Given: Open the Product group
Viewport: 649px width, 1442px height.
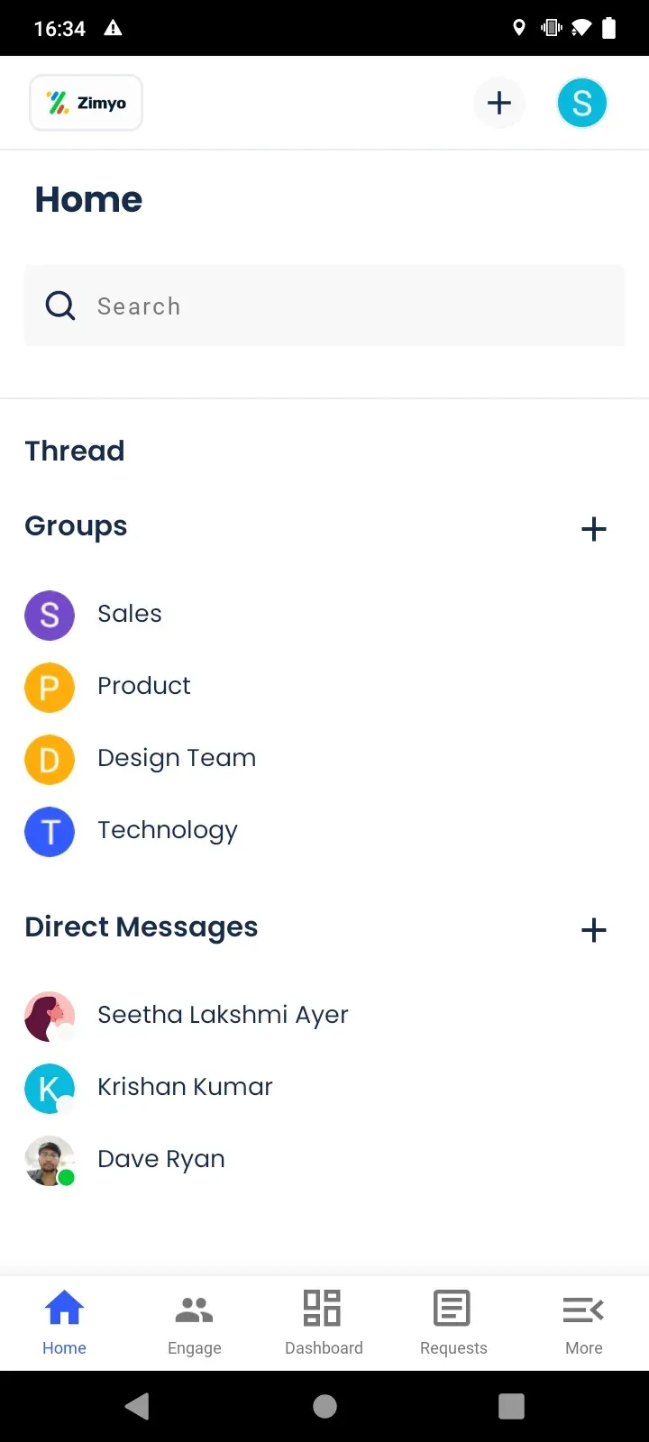Looking at the screenshot, I should click(143, 686).
